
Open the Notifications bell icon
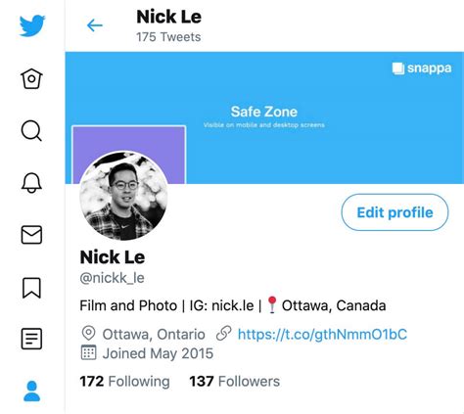point(31,183)
